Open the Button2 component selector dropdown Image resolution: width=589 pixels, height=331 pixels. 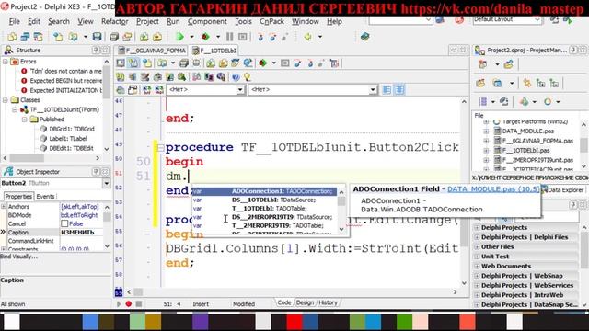point(107,183)
